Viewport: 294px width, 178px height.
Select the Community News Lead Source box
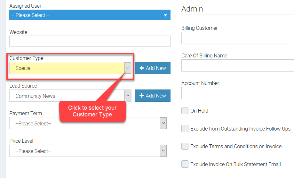[x=67, y=96]
